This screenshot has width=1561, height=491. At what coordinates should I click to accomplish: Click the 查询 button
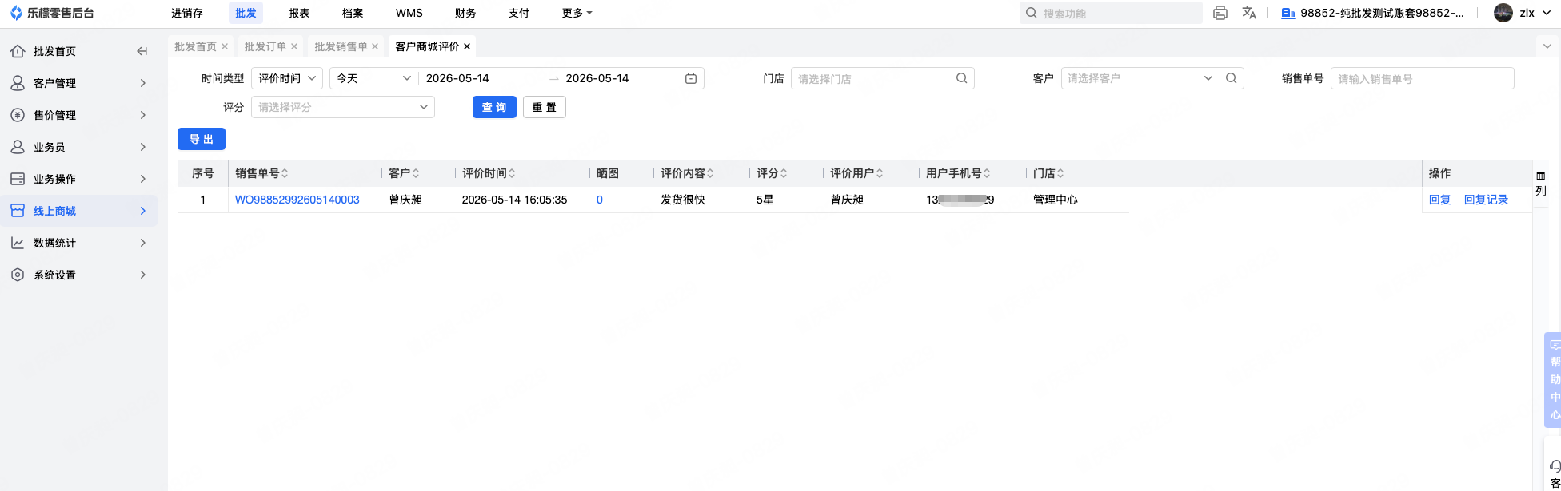point(494,107)
